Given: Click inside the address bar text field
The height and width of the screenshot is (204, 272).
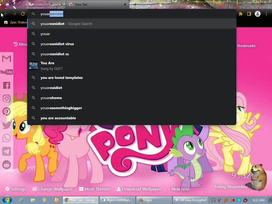Looking at the screenshot, I should coord(132,14).
